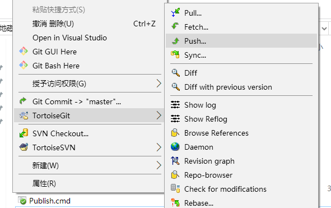
Task: Click the Check for modifications icon
Action: pyautogui.click(x=175, y=188)
